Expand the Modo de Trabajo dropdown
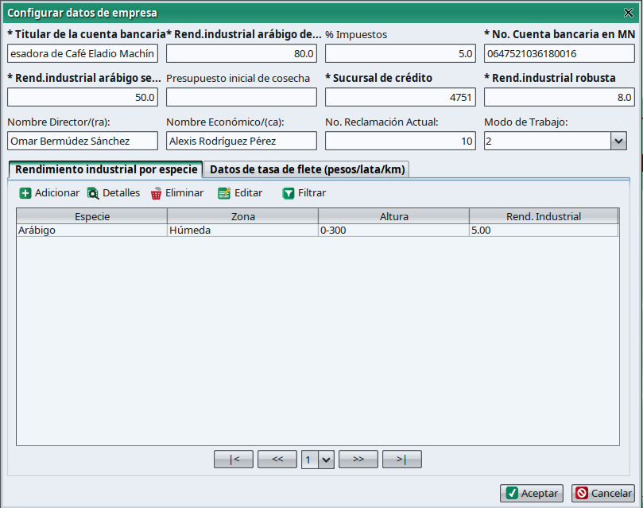The image size is (643, 508). pyautogui.click(x=618, y=141)
